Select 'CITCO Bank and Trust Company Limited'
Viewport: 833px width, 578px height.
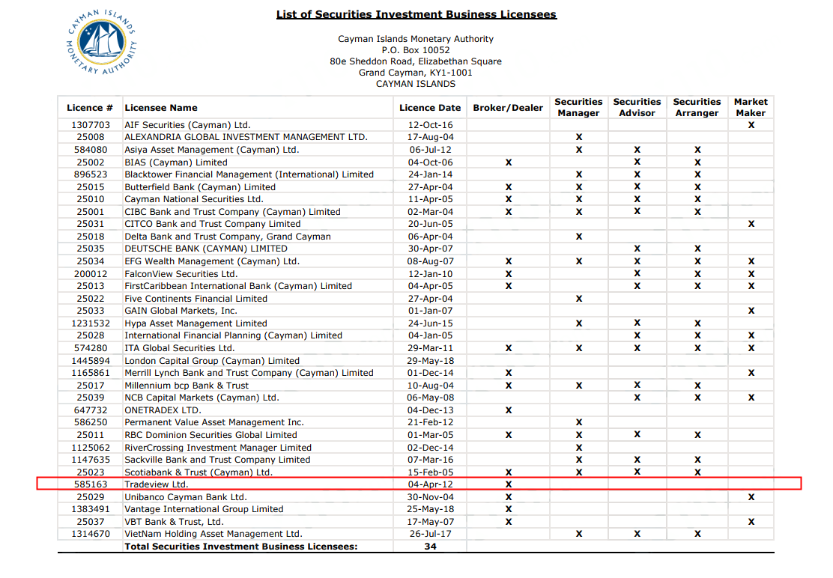coord(213,224)
